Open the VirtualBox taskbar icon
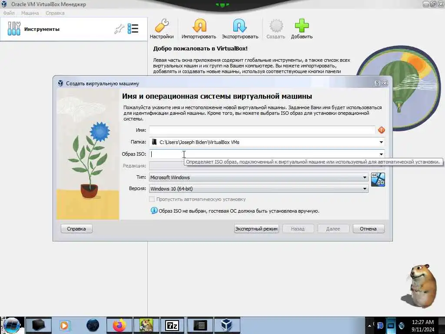This screenshot has height=334, width=445. [x=227, y=325]
